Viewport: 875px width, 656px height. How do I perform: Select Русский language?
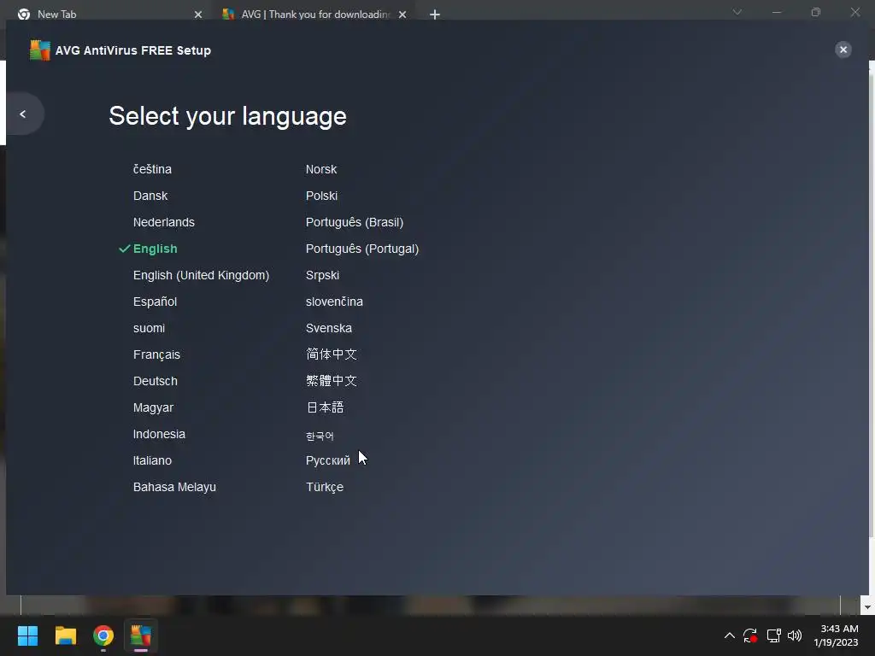coord(327,460)
